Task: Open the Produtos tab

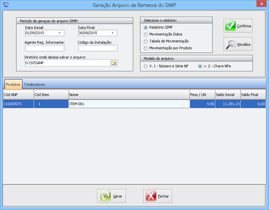Action: click(13, 84)
